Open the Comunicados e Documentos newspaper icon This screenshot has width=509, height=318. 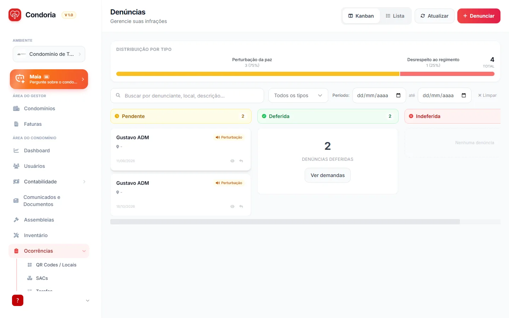(16, 201)
